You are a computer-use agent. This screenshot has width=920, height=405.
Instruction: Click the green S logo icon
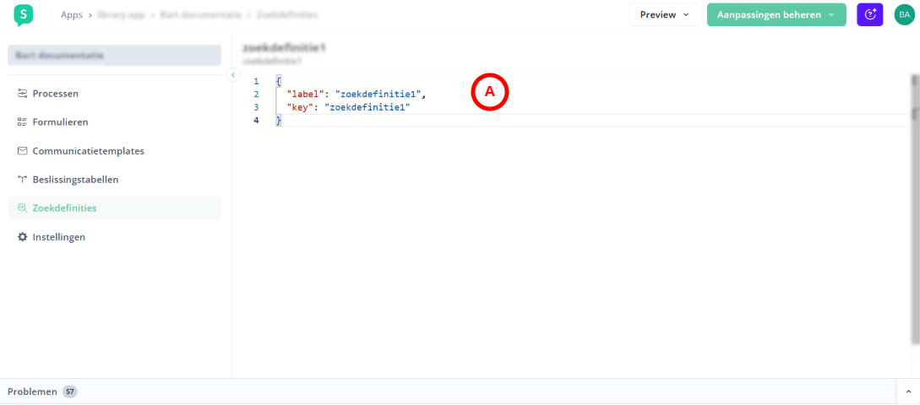24,14
